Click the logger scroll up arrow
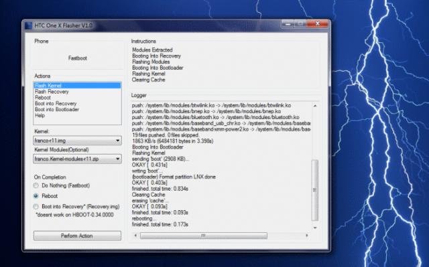Image resolution: width=429 pixels, height=267 pixels. (315, 106)
